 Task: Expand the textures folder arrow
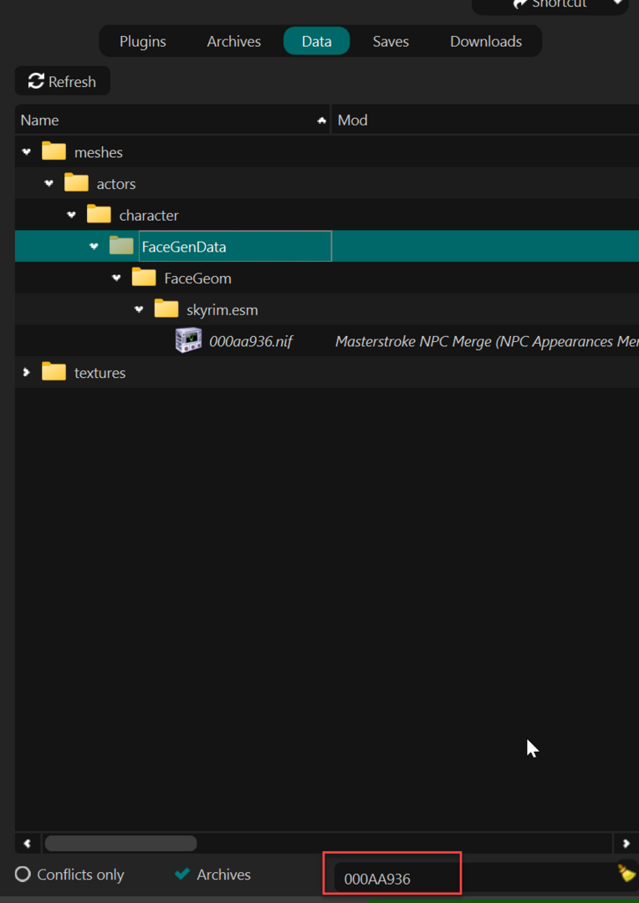click(x=26, y=373)
